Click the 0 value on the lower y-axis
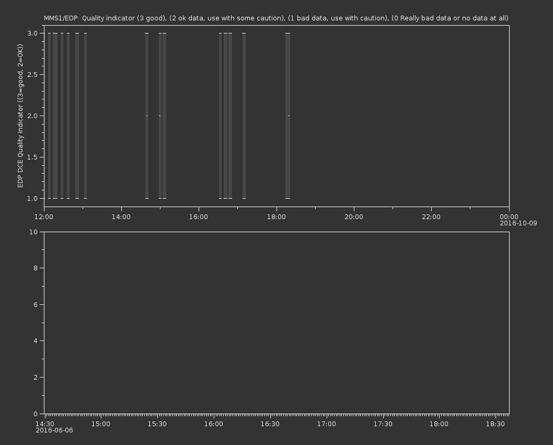 (36, 414)
